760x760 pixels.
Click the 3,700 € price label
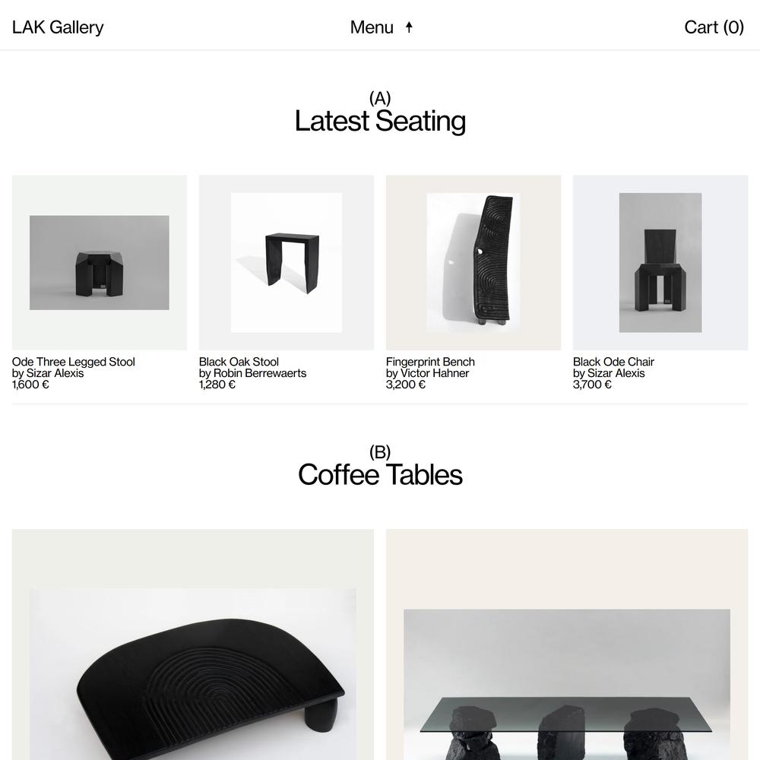[x=592, y=385]
